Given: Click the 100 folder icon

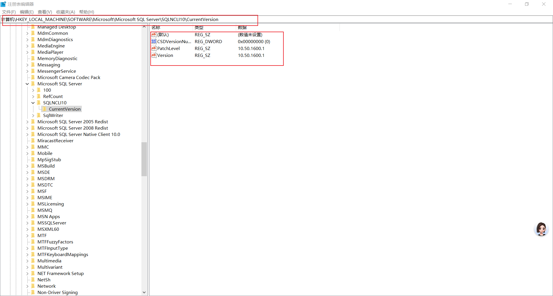Looking at the screenshot, I should pyautogui.click(x=39, y=90).
